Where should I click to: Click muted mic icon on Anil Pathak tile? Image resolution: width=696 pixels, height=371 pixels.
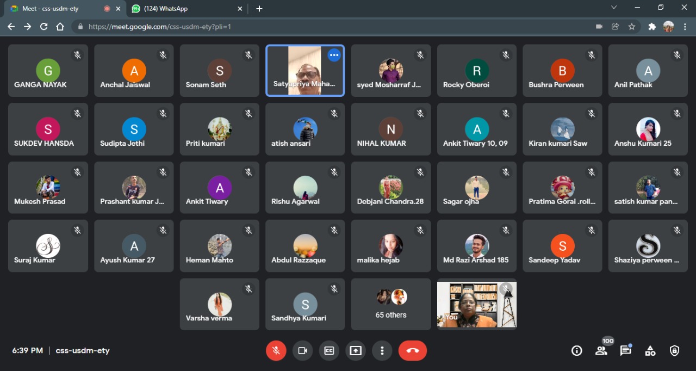pyautogui.click(x=677, y=55)
